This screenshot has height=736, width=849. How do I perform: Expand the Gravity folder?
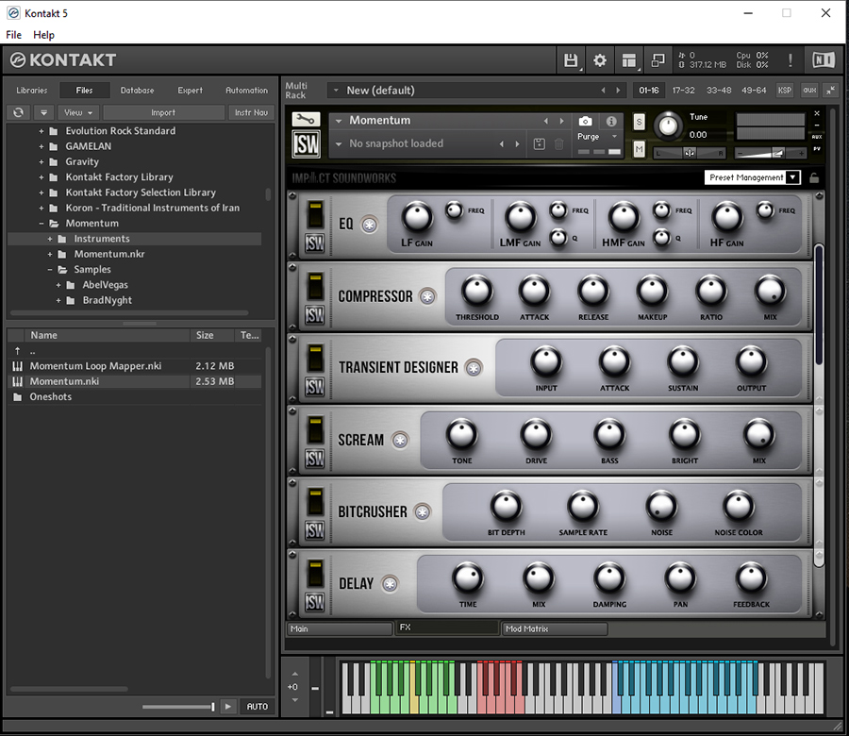click(42, 161)
